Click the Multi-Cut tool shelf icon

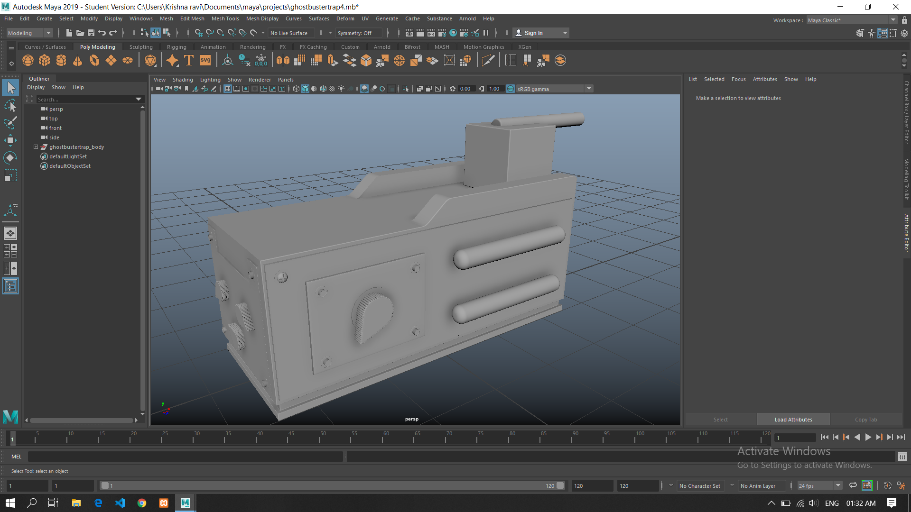click(x=488, y=61)
